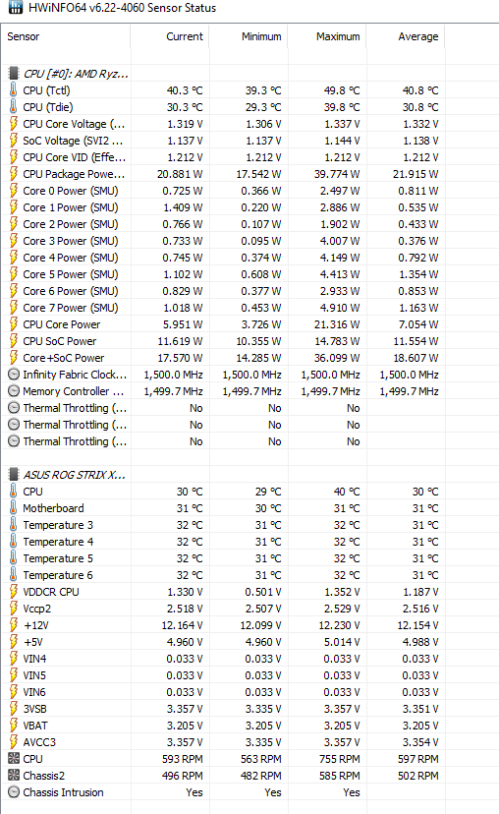Click thermometer icon beside Temperature 6
The height and width of the screenshot is (814, 499).
[x=14, y=575]
